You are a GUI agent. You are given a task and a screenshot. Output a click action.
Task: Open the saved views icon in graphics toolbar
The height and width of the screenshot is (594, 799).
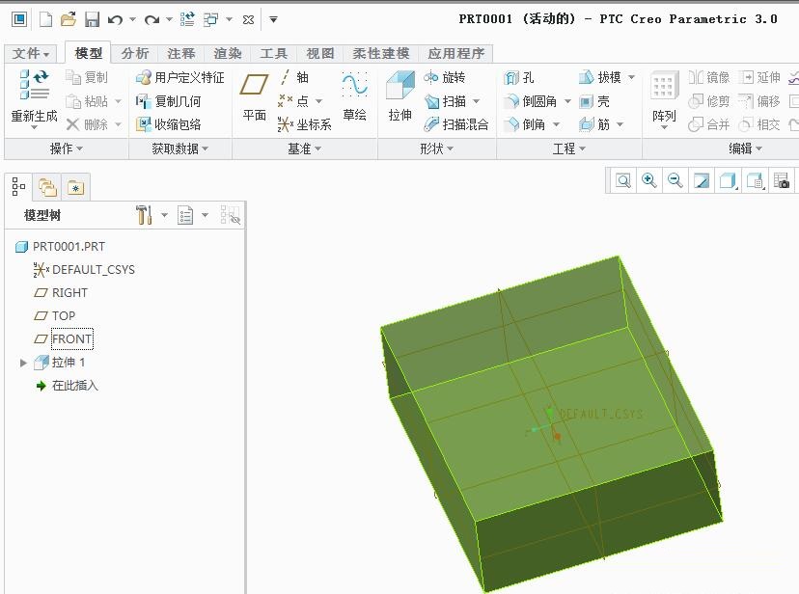(756, 180)
